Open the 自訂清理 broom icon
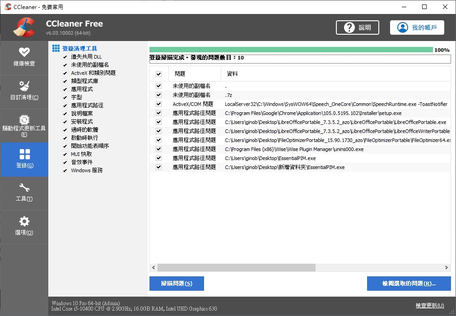The width and height of the screenshot is (456, 316). click(x=24, y=86)
